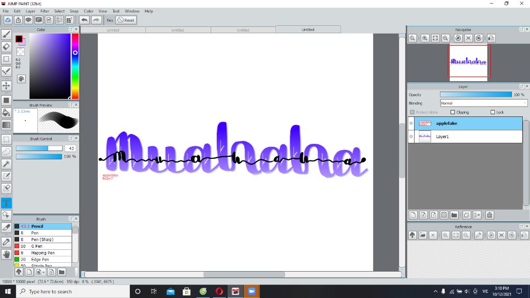Hide the Layer1 visibility dot
This screenshot has width=530, height=298.
(411, 137)
